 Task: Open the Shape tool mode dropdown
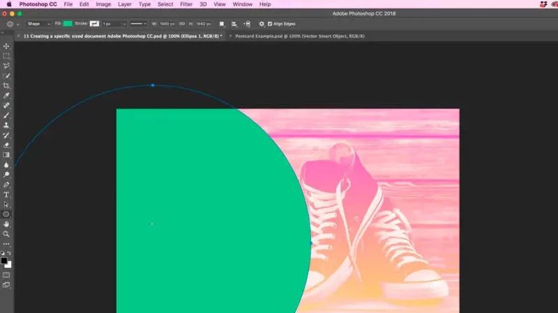coord(38,24)
